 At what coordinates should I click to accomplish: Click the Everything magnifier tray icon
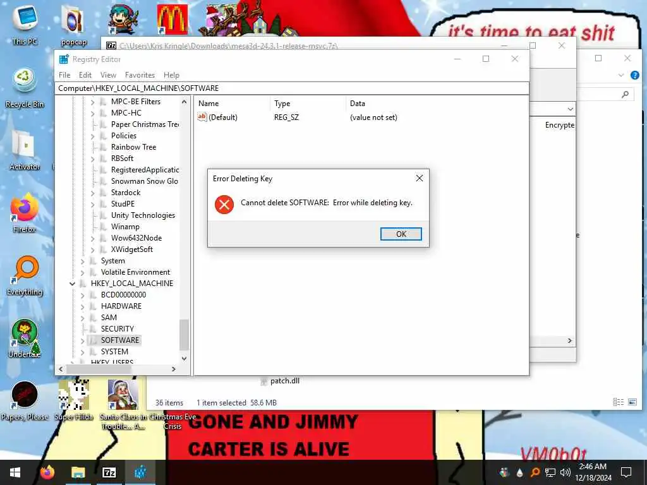pos(535,472)
